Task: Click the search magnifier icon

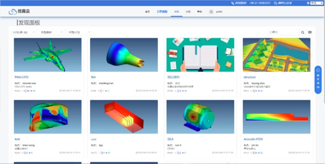Action: (x=302, y=32)
